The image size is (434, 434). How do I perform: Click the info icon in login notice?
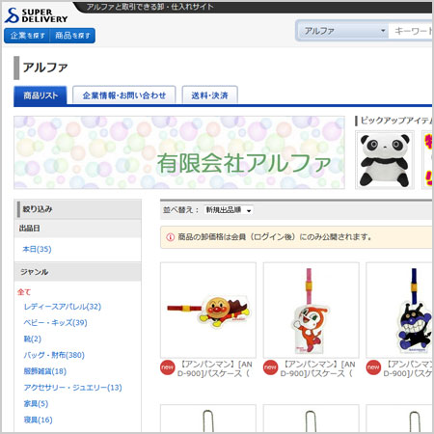click(x=170, y=237)
